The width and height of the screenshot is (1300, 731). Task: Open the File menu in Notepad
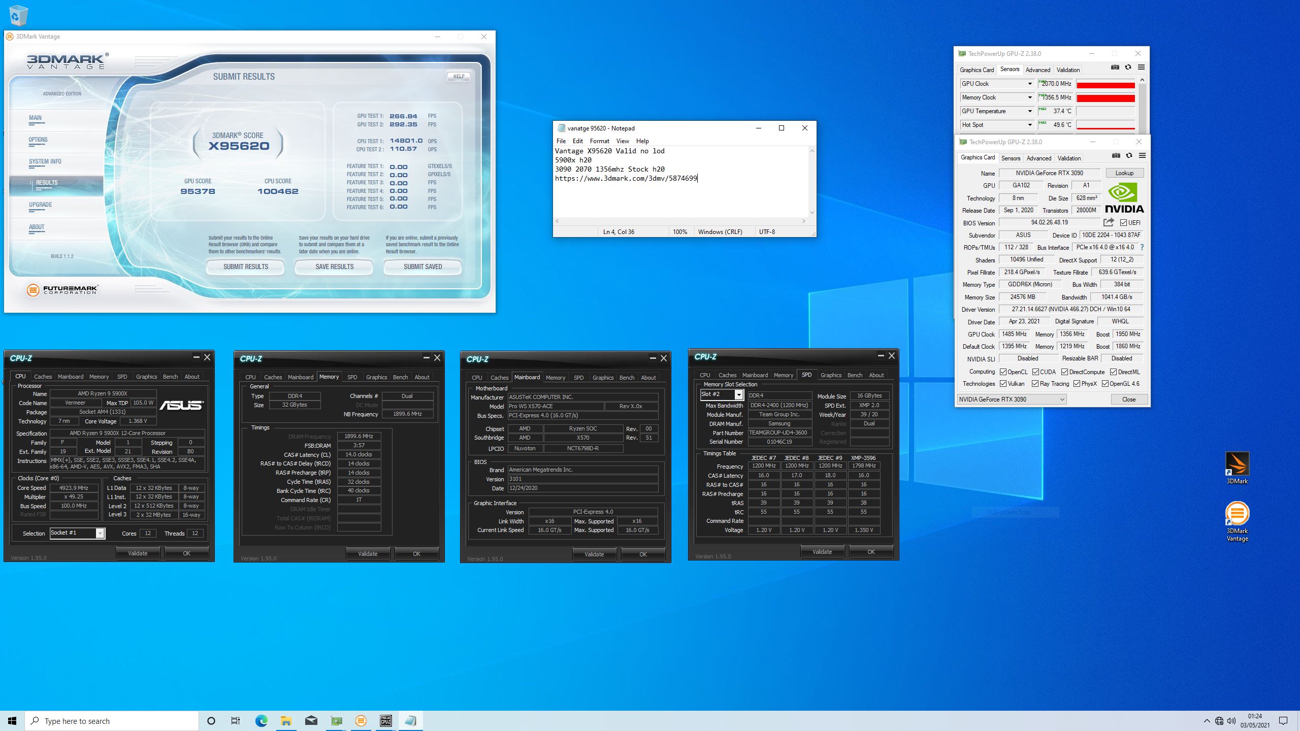(x=561, y=141)
